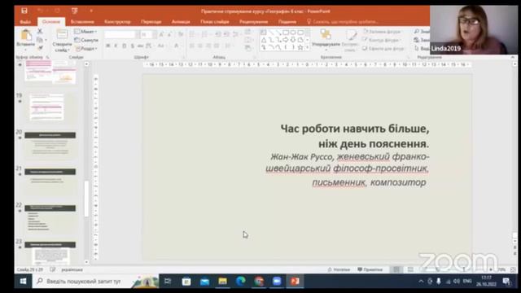Click the PowerPoint icon on taskbar

click(295, 282)
